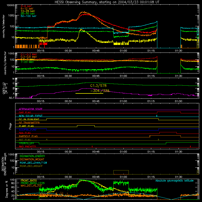The height and width of the screenshot is (202, 202).
Task: Select the FLARE_FLAG label
Action: click(x=26, y=126)
